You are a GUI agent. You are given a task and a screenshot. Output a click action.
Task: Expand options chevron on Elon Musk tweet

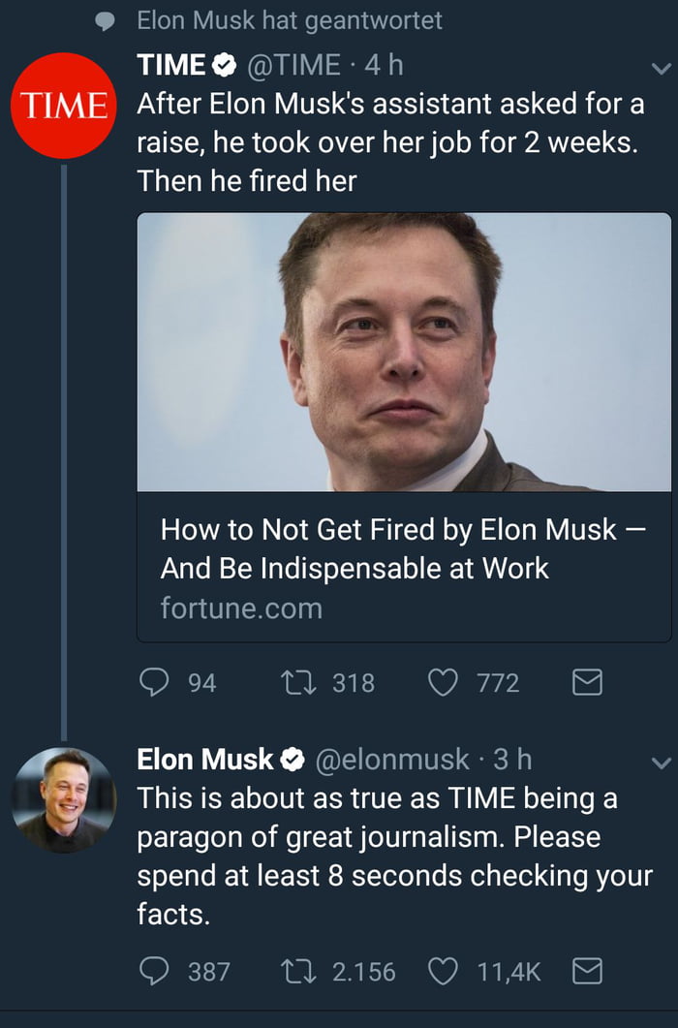click(661, 763)
